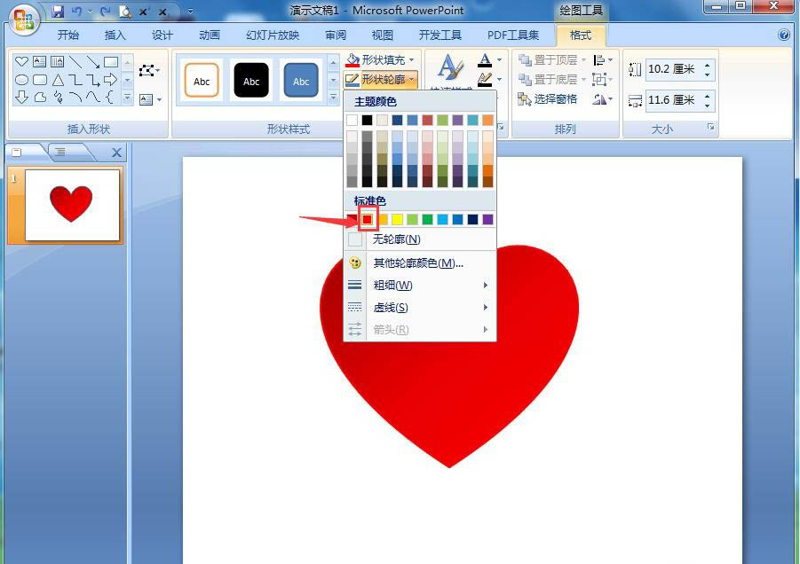Open the Weight (粗细) submenu
This screenshot has width=800, height=564.
coord(420,286)
